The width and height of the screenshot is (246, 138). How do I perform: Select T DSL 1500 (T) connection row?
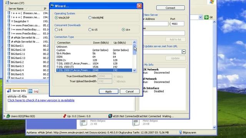coord(94,67)
